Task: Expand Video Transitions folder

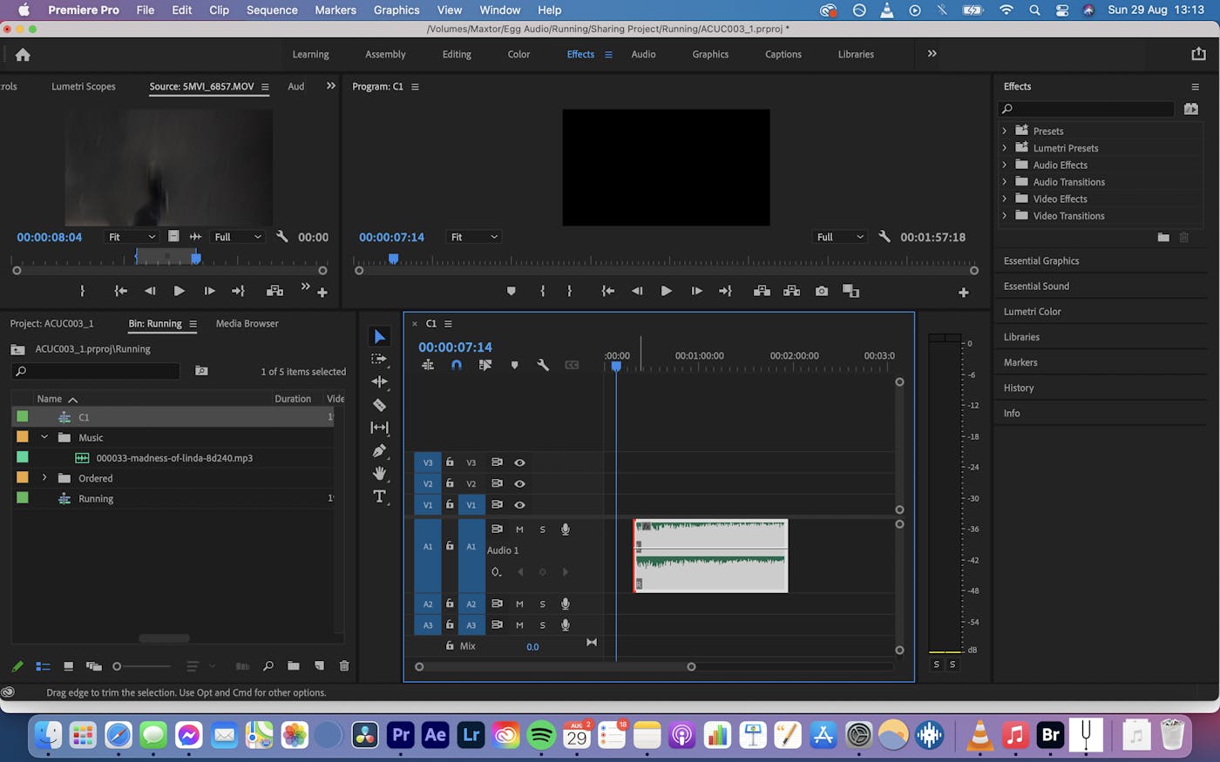Action: (1005, 216)
